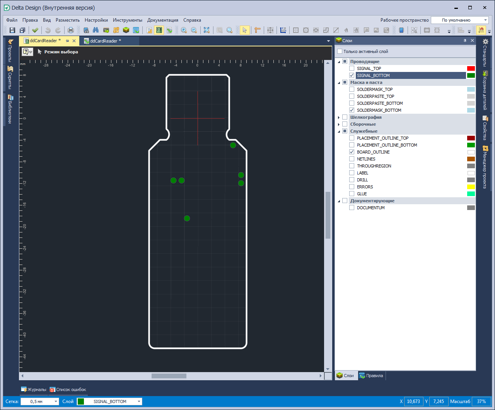Click the vertical scrollbar thumb of canvas
Screen dimensions: 495x410
tap(328, 215)
